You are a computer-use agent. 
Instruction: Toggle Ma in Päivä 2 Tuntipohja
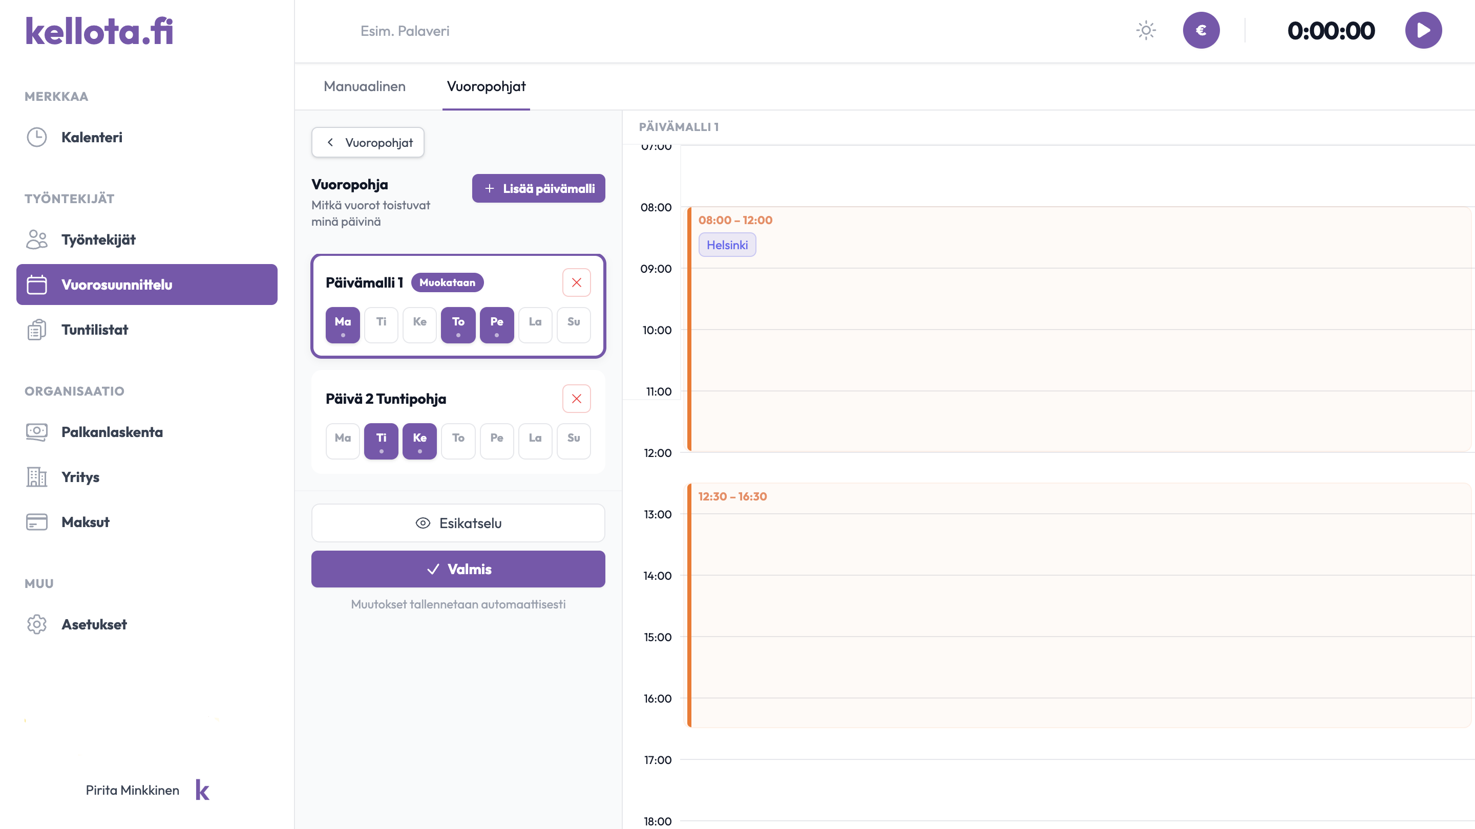pyautogui.click(x=343, y=441)
